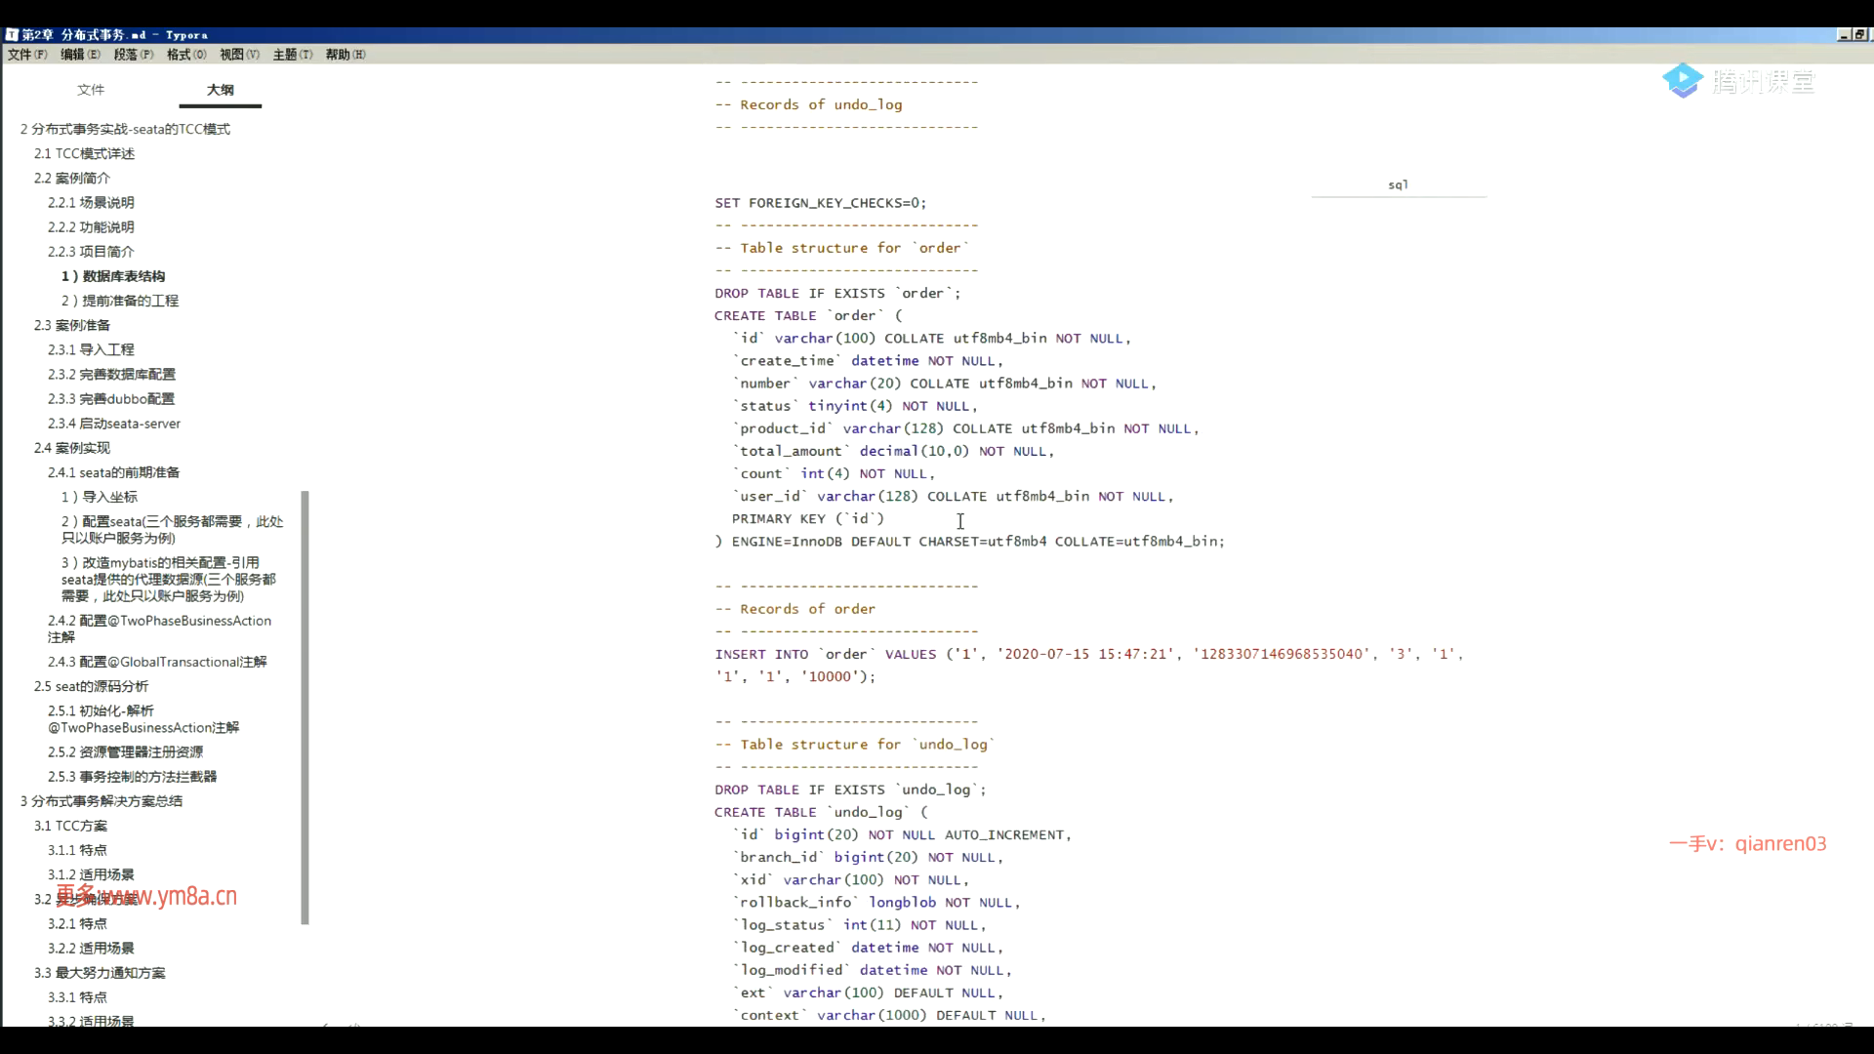Click the Tencent Classroom play logo
The width and height of the screenshot is (1874, 1054).
tap(1683, 81)
